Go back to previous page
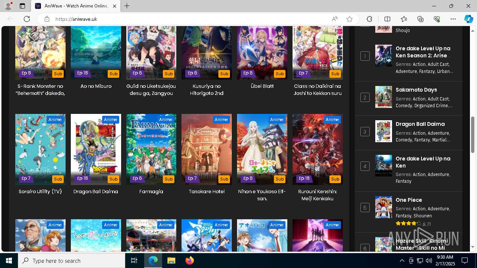Viewport: 477px width, 268px height. click(10, 19)
